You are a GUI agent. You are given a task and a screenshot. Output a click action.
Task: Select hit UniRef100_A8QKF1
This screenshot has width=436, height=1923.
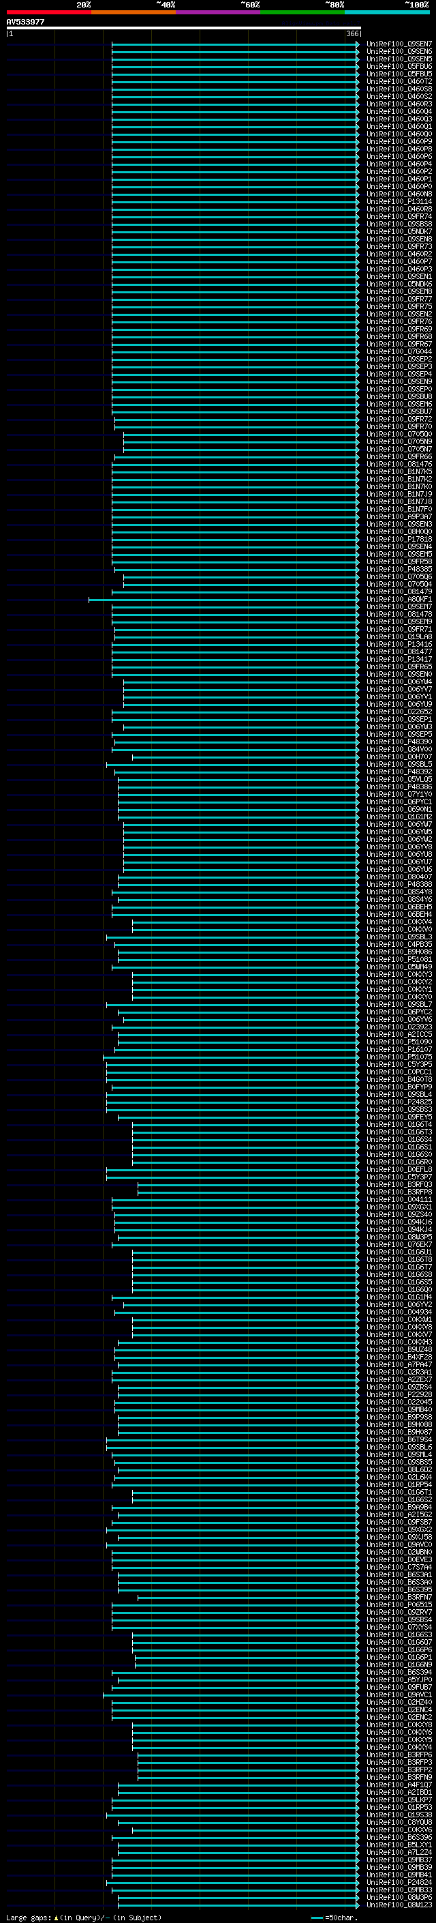pos(399,600)
